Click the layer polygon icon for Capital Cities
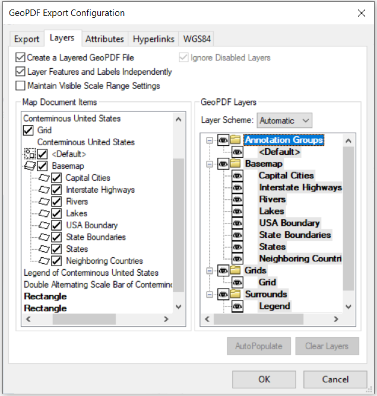This screenshot has width=377, height=396. [x=44, y=178]
